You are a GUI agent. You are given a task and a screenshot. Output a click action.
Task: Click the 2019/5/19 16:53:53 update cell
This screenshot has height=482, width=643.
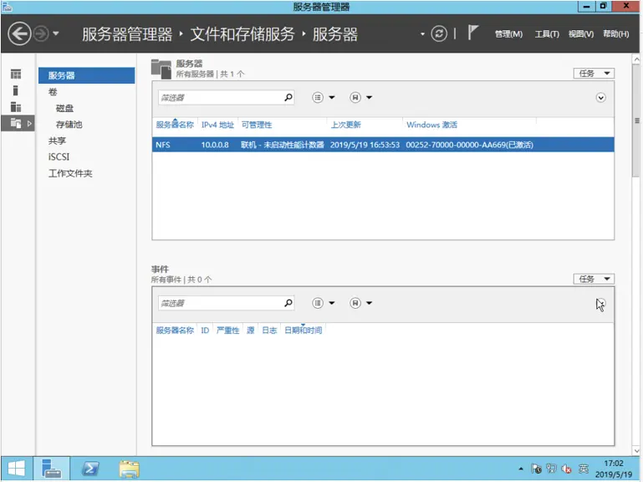(365, 145)
